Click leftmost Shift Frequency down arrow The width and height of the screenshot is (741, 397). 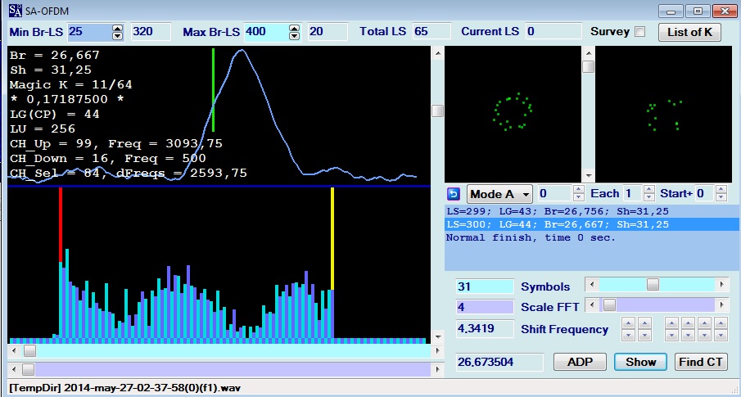click(x=628, y=335)
